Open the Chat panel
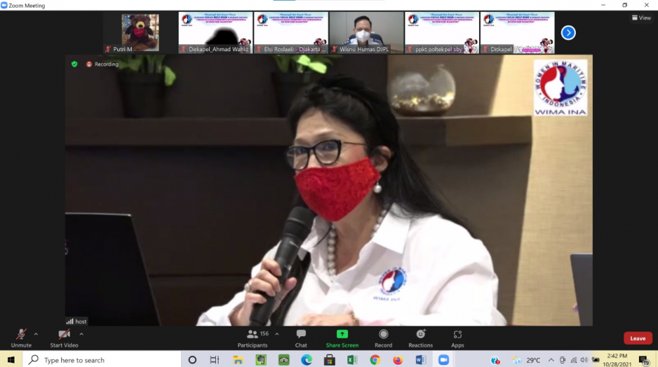658x367 pixels. [301, 338]
